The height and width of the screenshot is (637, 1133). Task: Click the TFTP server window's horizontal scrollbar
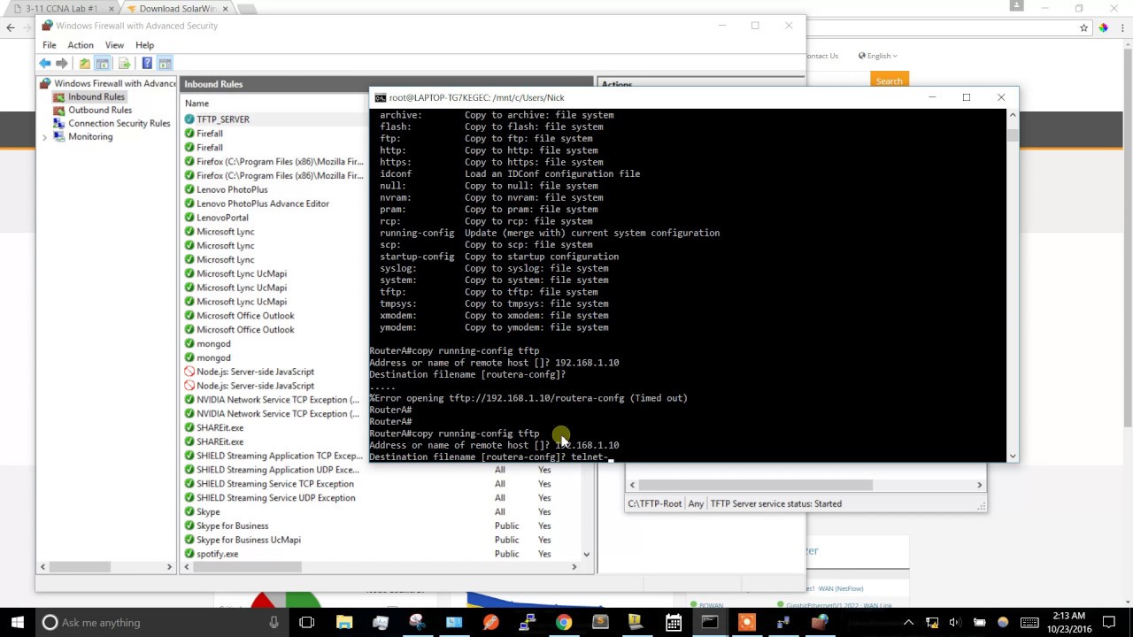pos(806,485)
